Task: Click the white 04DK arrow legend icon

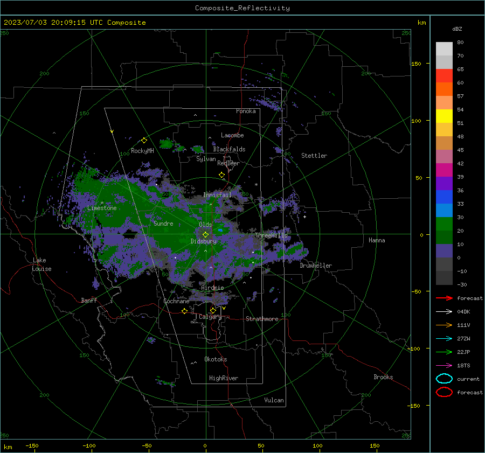Action: tap(444, 311)
